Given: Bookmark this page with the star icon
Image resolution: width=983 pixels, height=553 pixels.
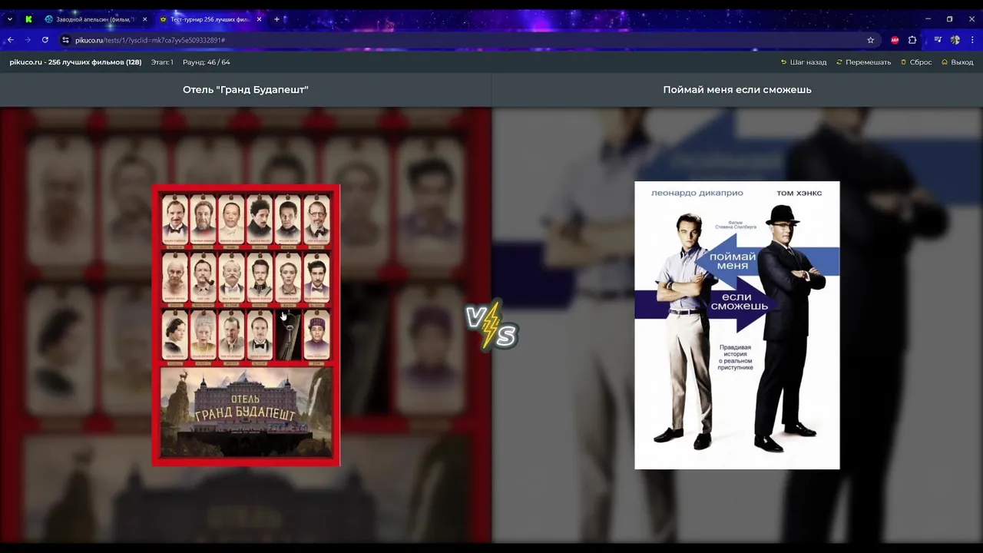Looking at the screenshot, I should click(870, 40).
